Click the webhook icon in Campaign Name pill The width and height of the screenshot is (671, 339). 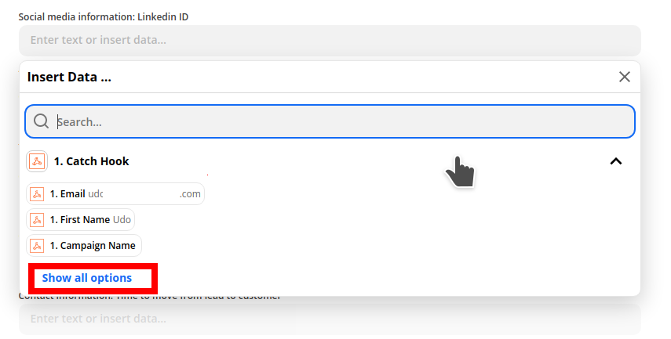click(37, 246)
